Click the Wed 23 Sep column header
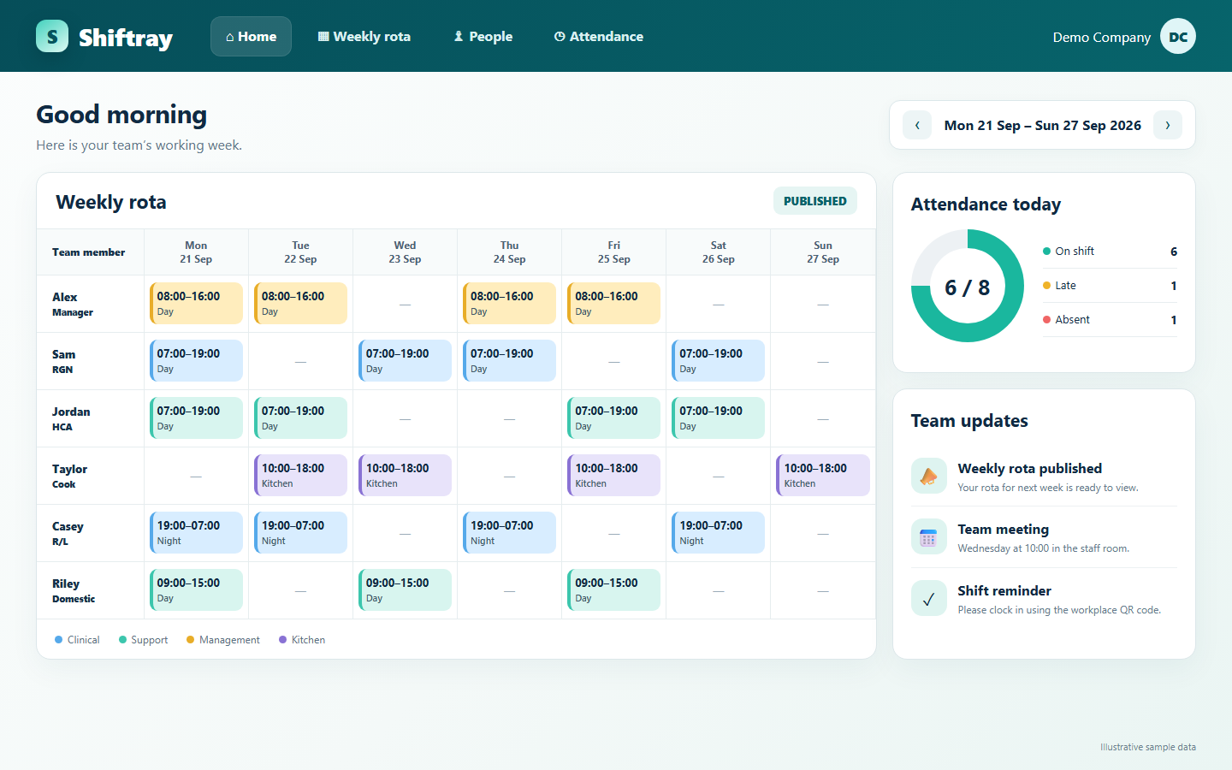This screenshot has height=770, width=1232. (405, 252)
